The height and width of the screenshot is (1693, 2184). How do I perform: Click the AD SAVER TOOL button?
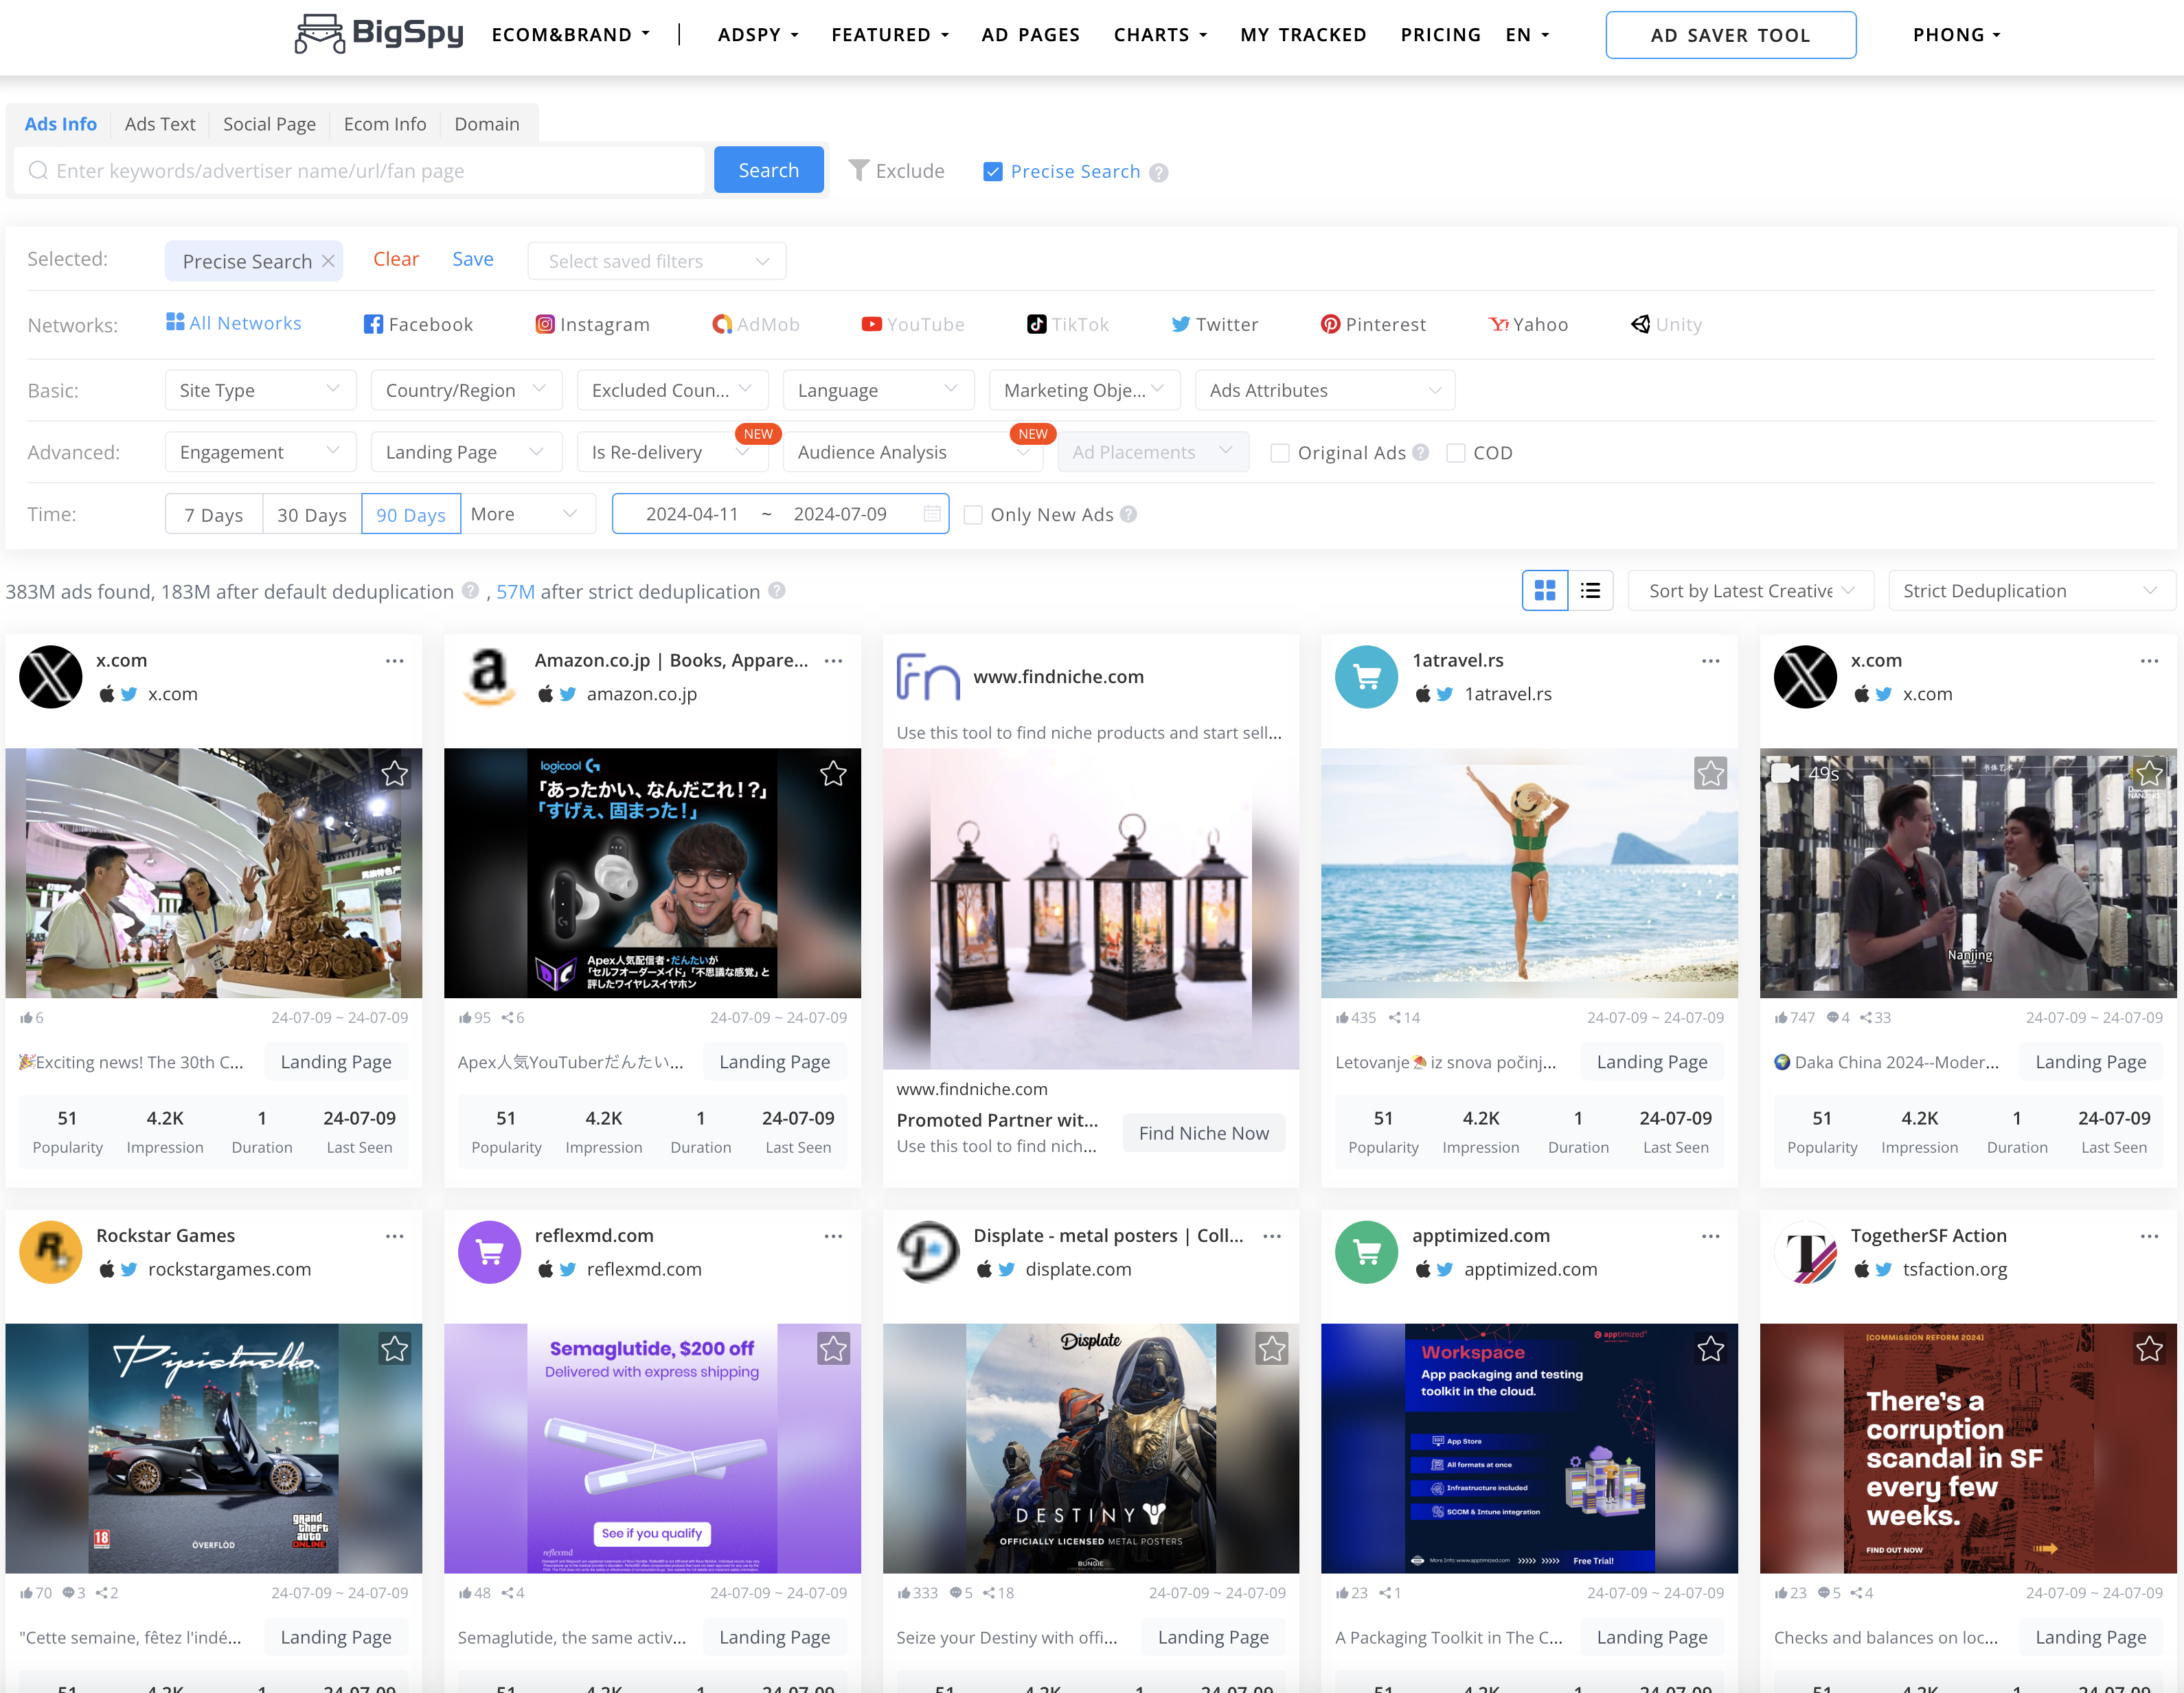1730,35
